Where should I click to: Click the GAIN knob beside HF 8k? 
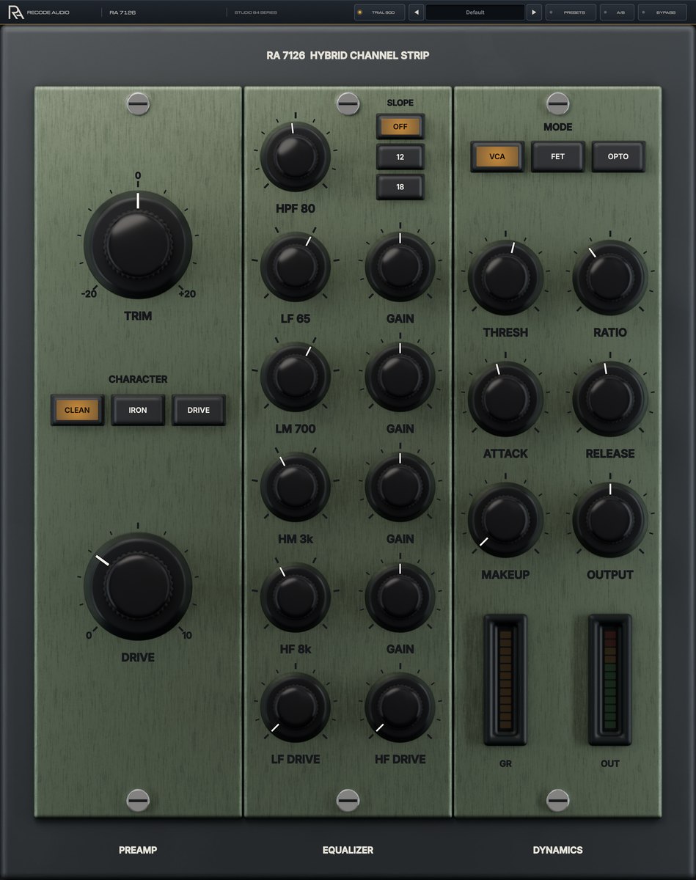pos(400,596)
